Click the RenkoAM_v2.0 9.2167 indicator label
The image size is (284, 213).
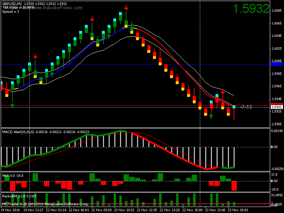pos(19,196)
